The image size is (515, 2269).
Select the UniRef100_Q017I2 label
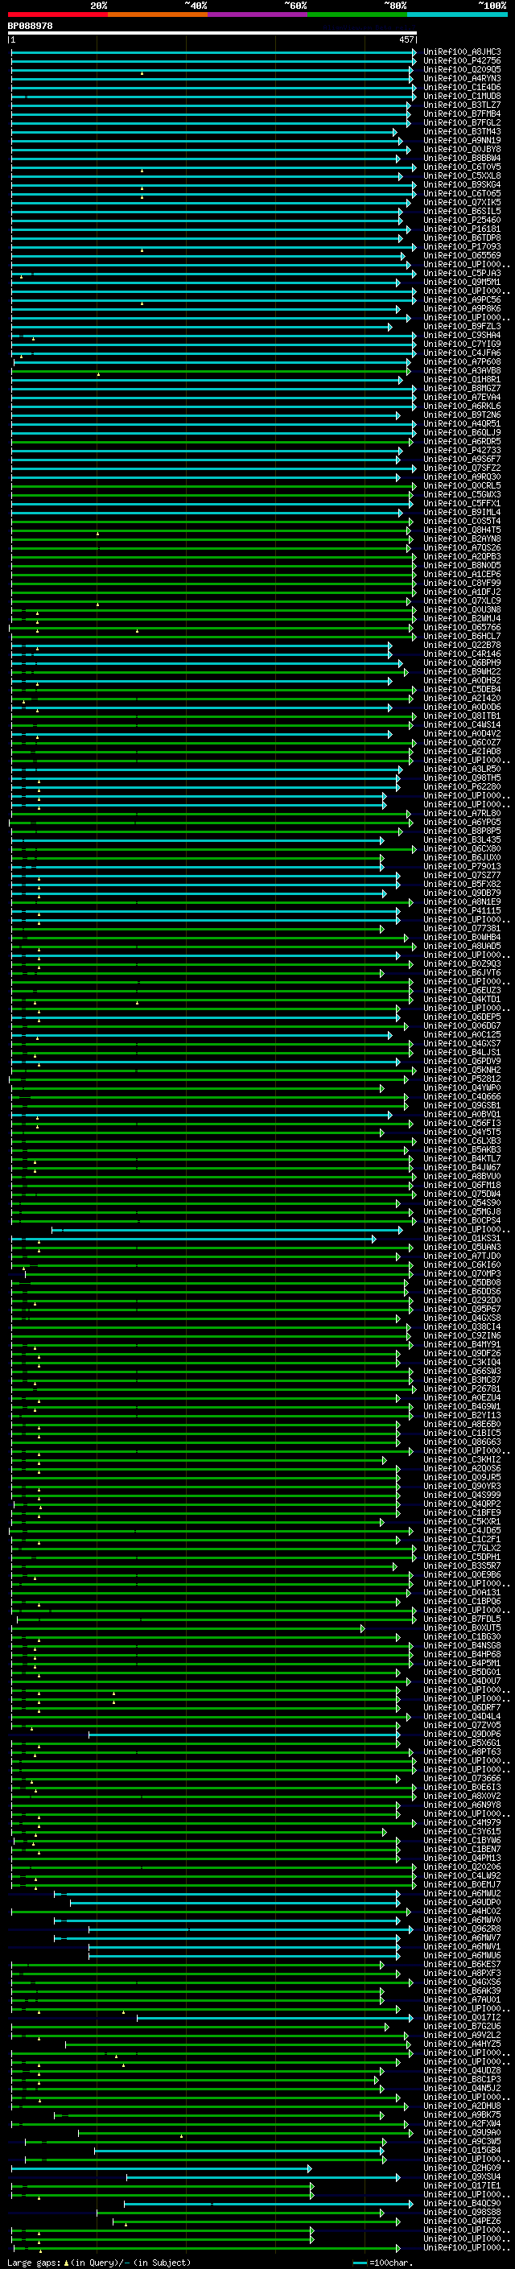462,2018
